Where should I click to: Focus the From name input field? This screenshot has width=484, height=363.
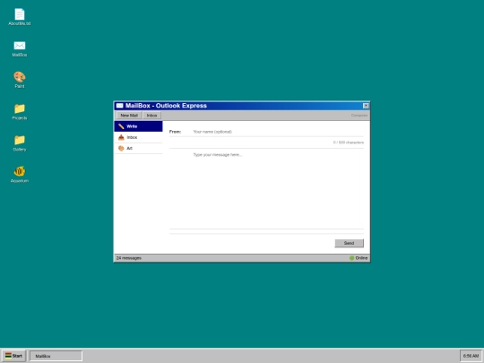point(278,132)
